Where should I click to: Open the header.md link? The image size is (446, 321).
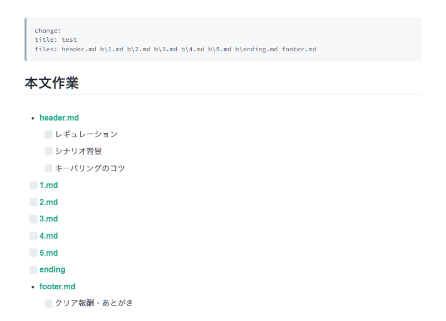[x=59, y=118]
